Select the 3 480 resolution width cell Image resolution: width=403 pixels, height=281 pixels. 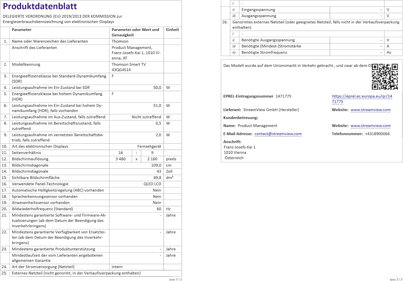click(x=120, y=159)
